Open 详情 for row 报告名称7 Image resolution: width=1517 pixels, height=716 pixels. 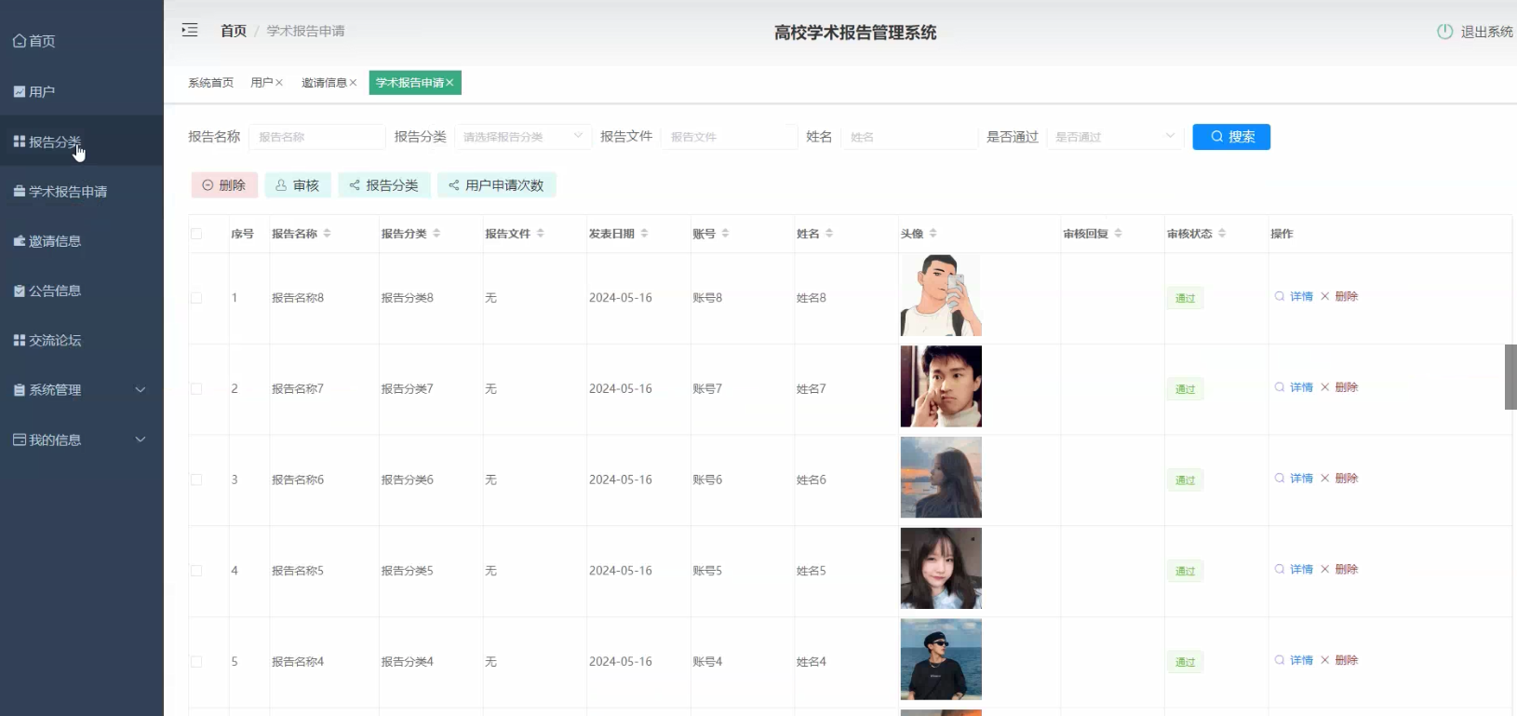click(1294, 387)
